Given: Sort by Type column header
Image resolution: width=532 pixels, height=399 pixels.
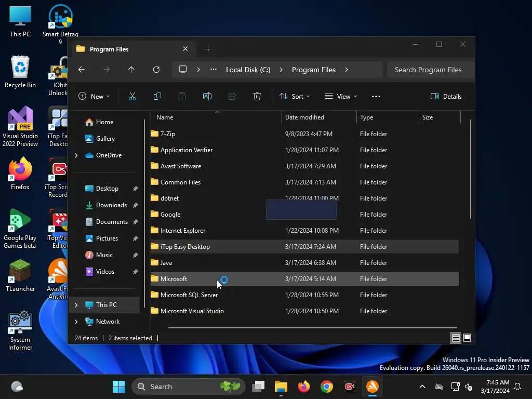Looking at the screenshot, I should [x=388, y=117].
